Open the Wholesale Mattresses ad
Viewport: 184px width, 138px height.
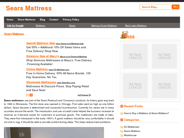[41, 82]
